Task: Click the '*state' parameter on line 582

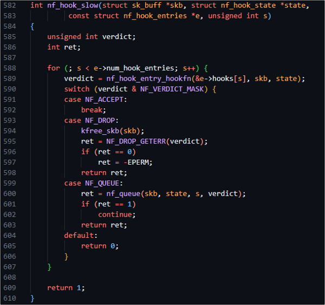Action: click(x=293, y=5)
